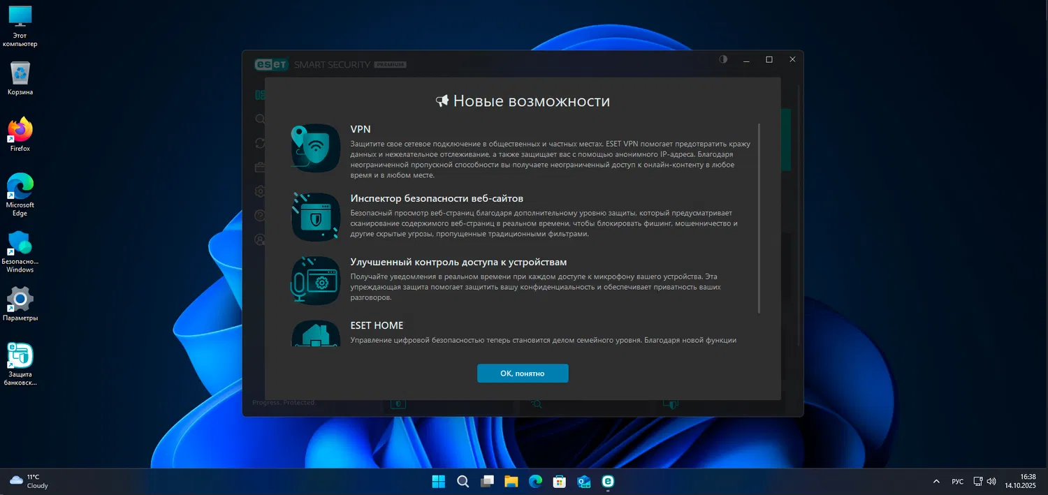Screen dimensions: 1048x495
Task: Open network status from tray icon
Action: click(978, 482)
